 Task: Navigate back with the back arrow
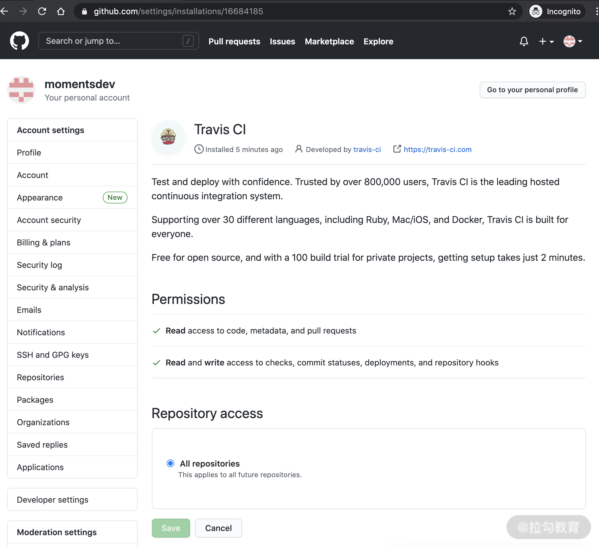tap(5, 12)
